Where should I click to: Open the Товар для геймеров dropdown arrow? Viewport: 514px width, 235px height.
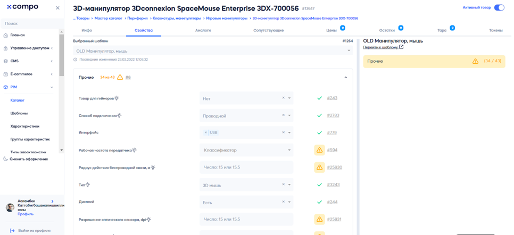point(289,98)
